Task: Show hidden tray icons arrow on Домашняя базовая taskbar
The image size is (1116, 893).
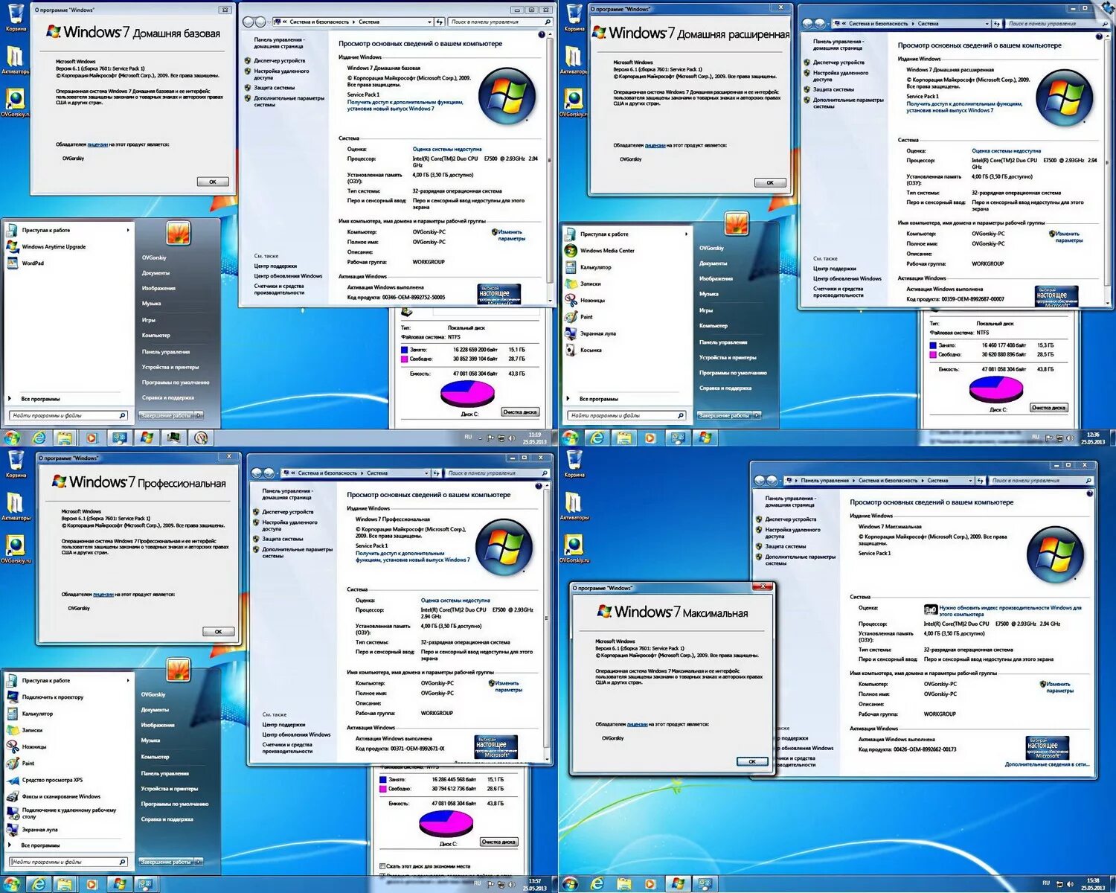Action: click(481, 438)
